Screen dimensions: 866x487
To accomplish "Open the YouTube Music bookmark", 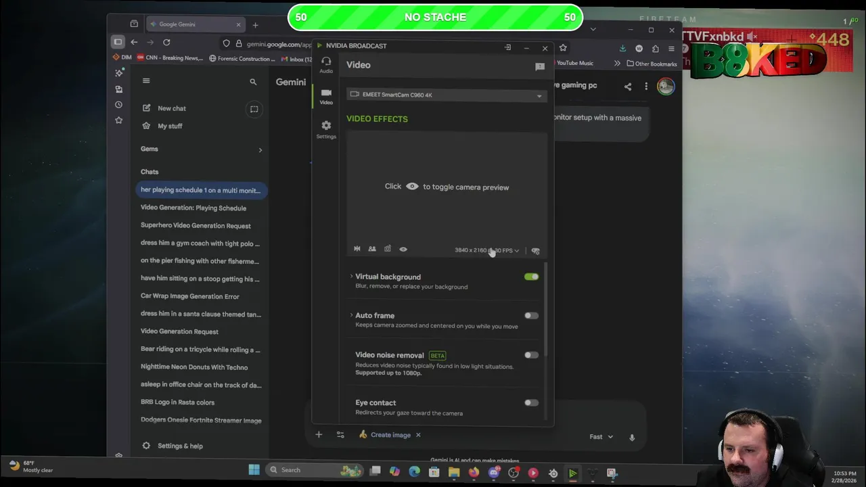I will pyautogui.click(x=574, y=64).
